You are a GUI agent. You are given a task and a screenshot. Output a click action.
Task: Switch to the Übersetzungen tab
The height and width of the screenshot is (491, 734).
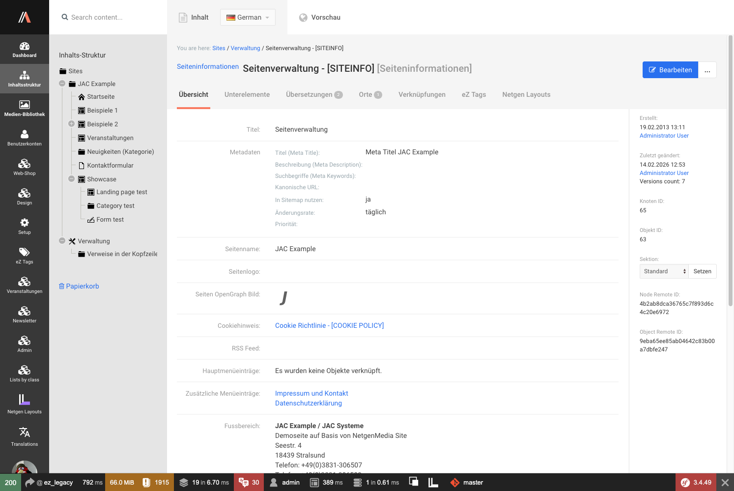314,94
